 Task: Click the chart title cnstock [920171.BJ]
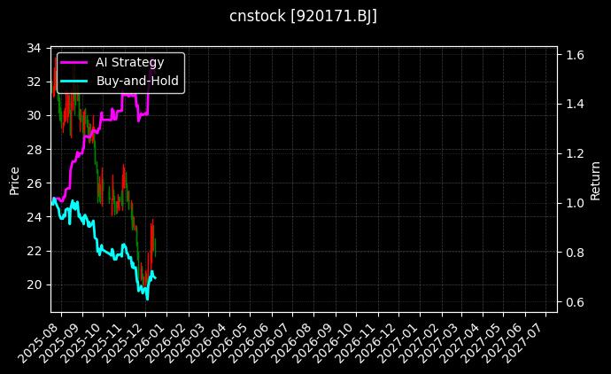pyautogui.click(x=304, y=17)
